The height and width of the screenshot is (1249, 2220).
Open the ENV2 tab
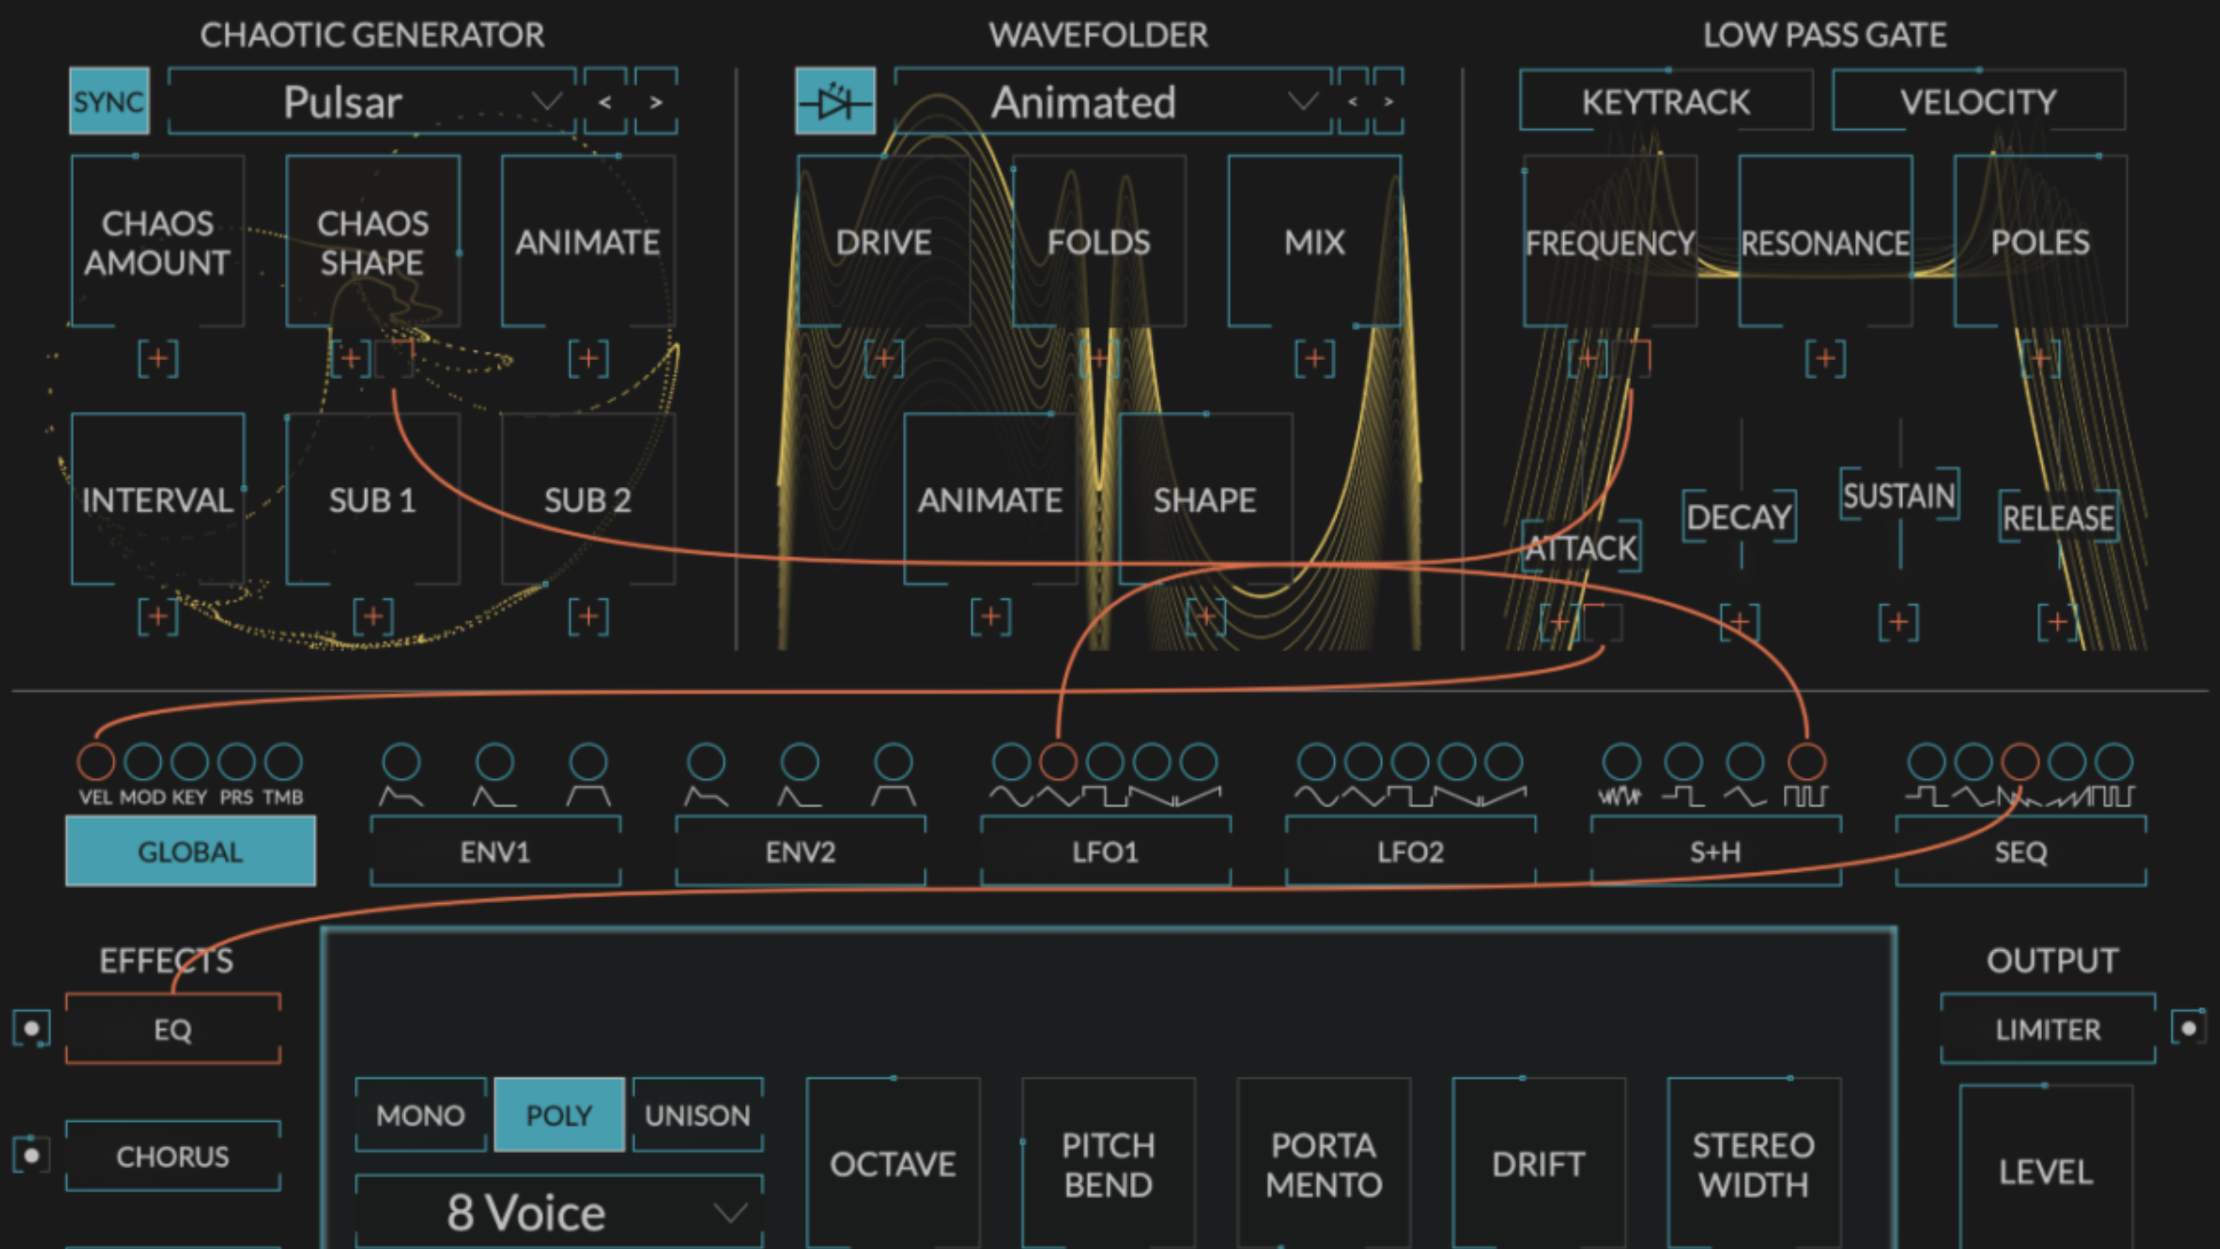tap(800, 852)
